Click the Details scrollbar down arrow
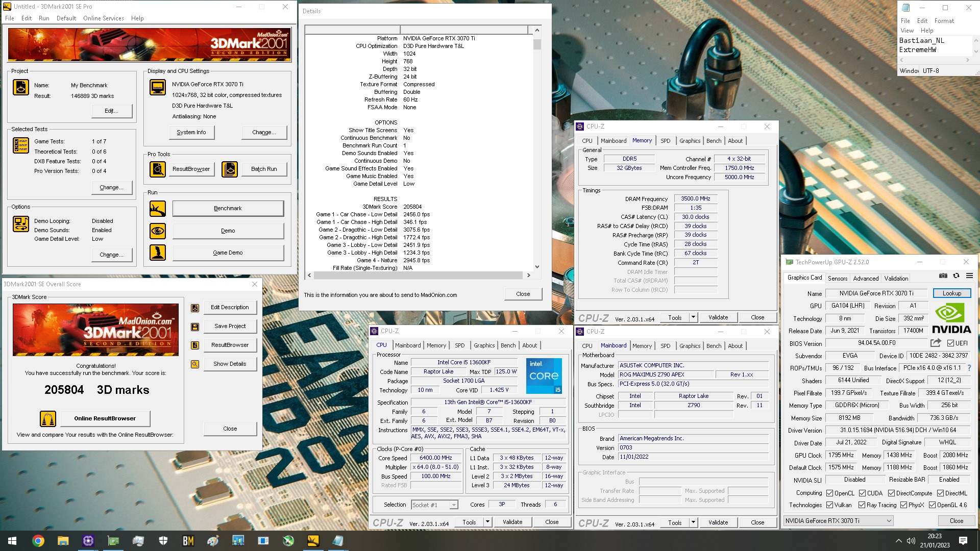Screen dimensions: 980x551 [x=537, y=267]
